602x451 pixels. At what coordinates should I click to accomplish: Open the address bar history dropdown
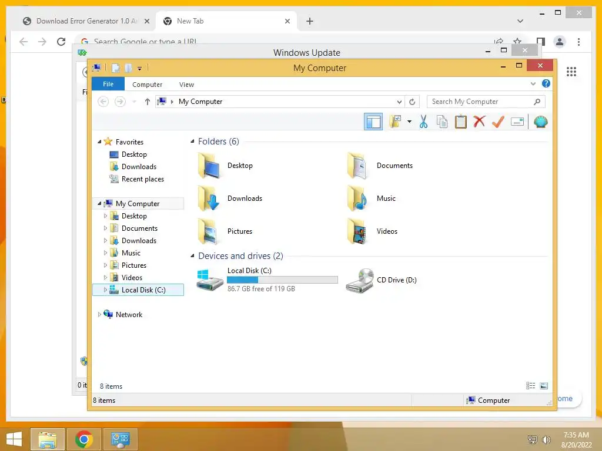(x=399, y=102)
